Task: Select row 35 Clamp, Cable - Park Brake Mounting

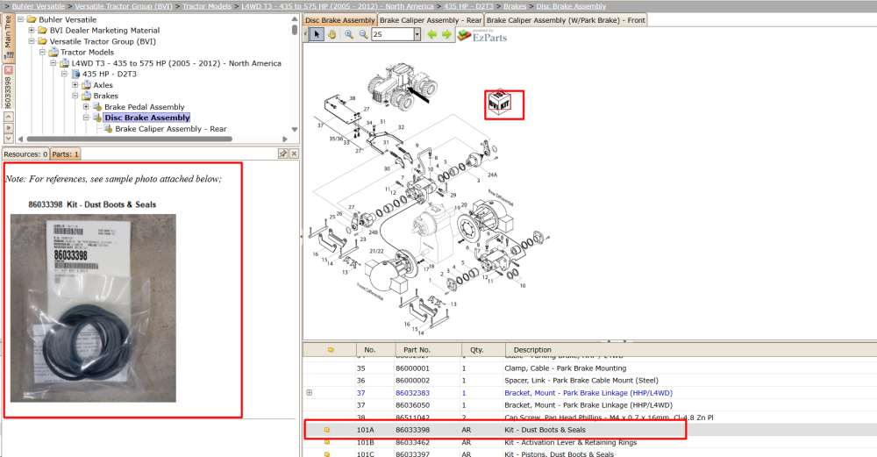Action: [590, 368]
